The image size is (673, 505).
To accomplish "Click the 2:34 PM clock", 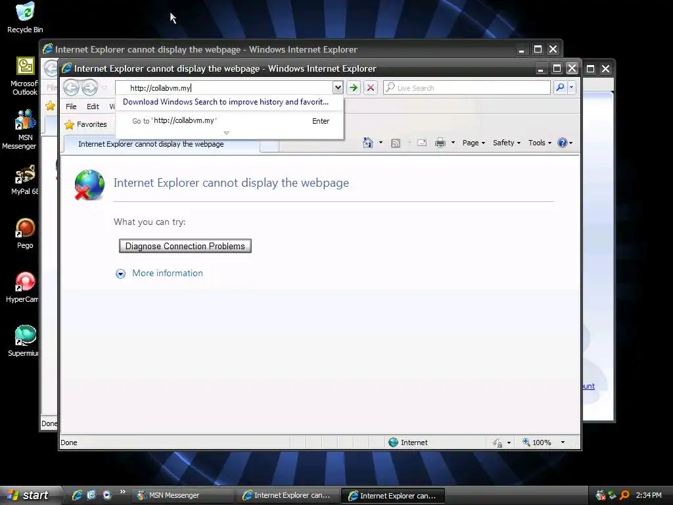I will 649,495.
